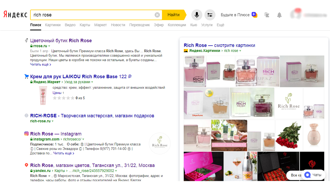Click the round Rich Rose logo thumbnail by Instagram
The image size is (330, 192).
(x=160, y=143)
